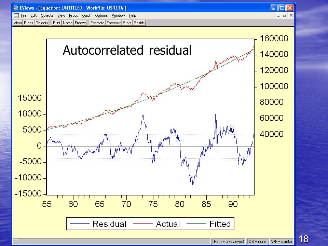The image size is (328, 246).
Task: Click the small box at status bar left
Action: coord(16,242)
